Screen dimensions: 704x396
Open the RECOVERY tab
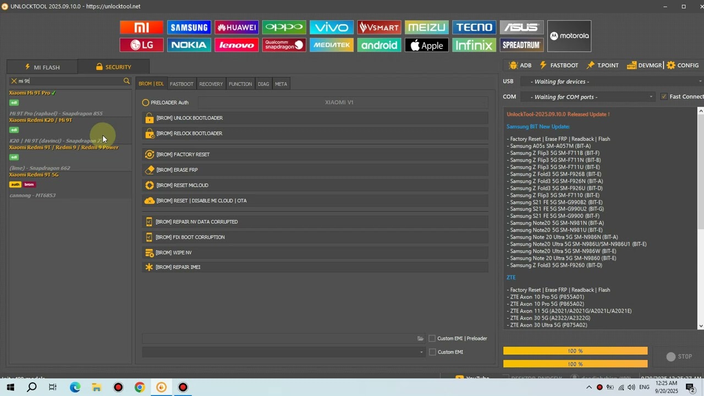[x=211, y=84]
